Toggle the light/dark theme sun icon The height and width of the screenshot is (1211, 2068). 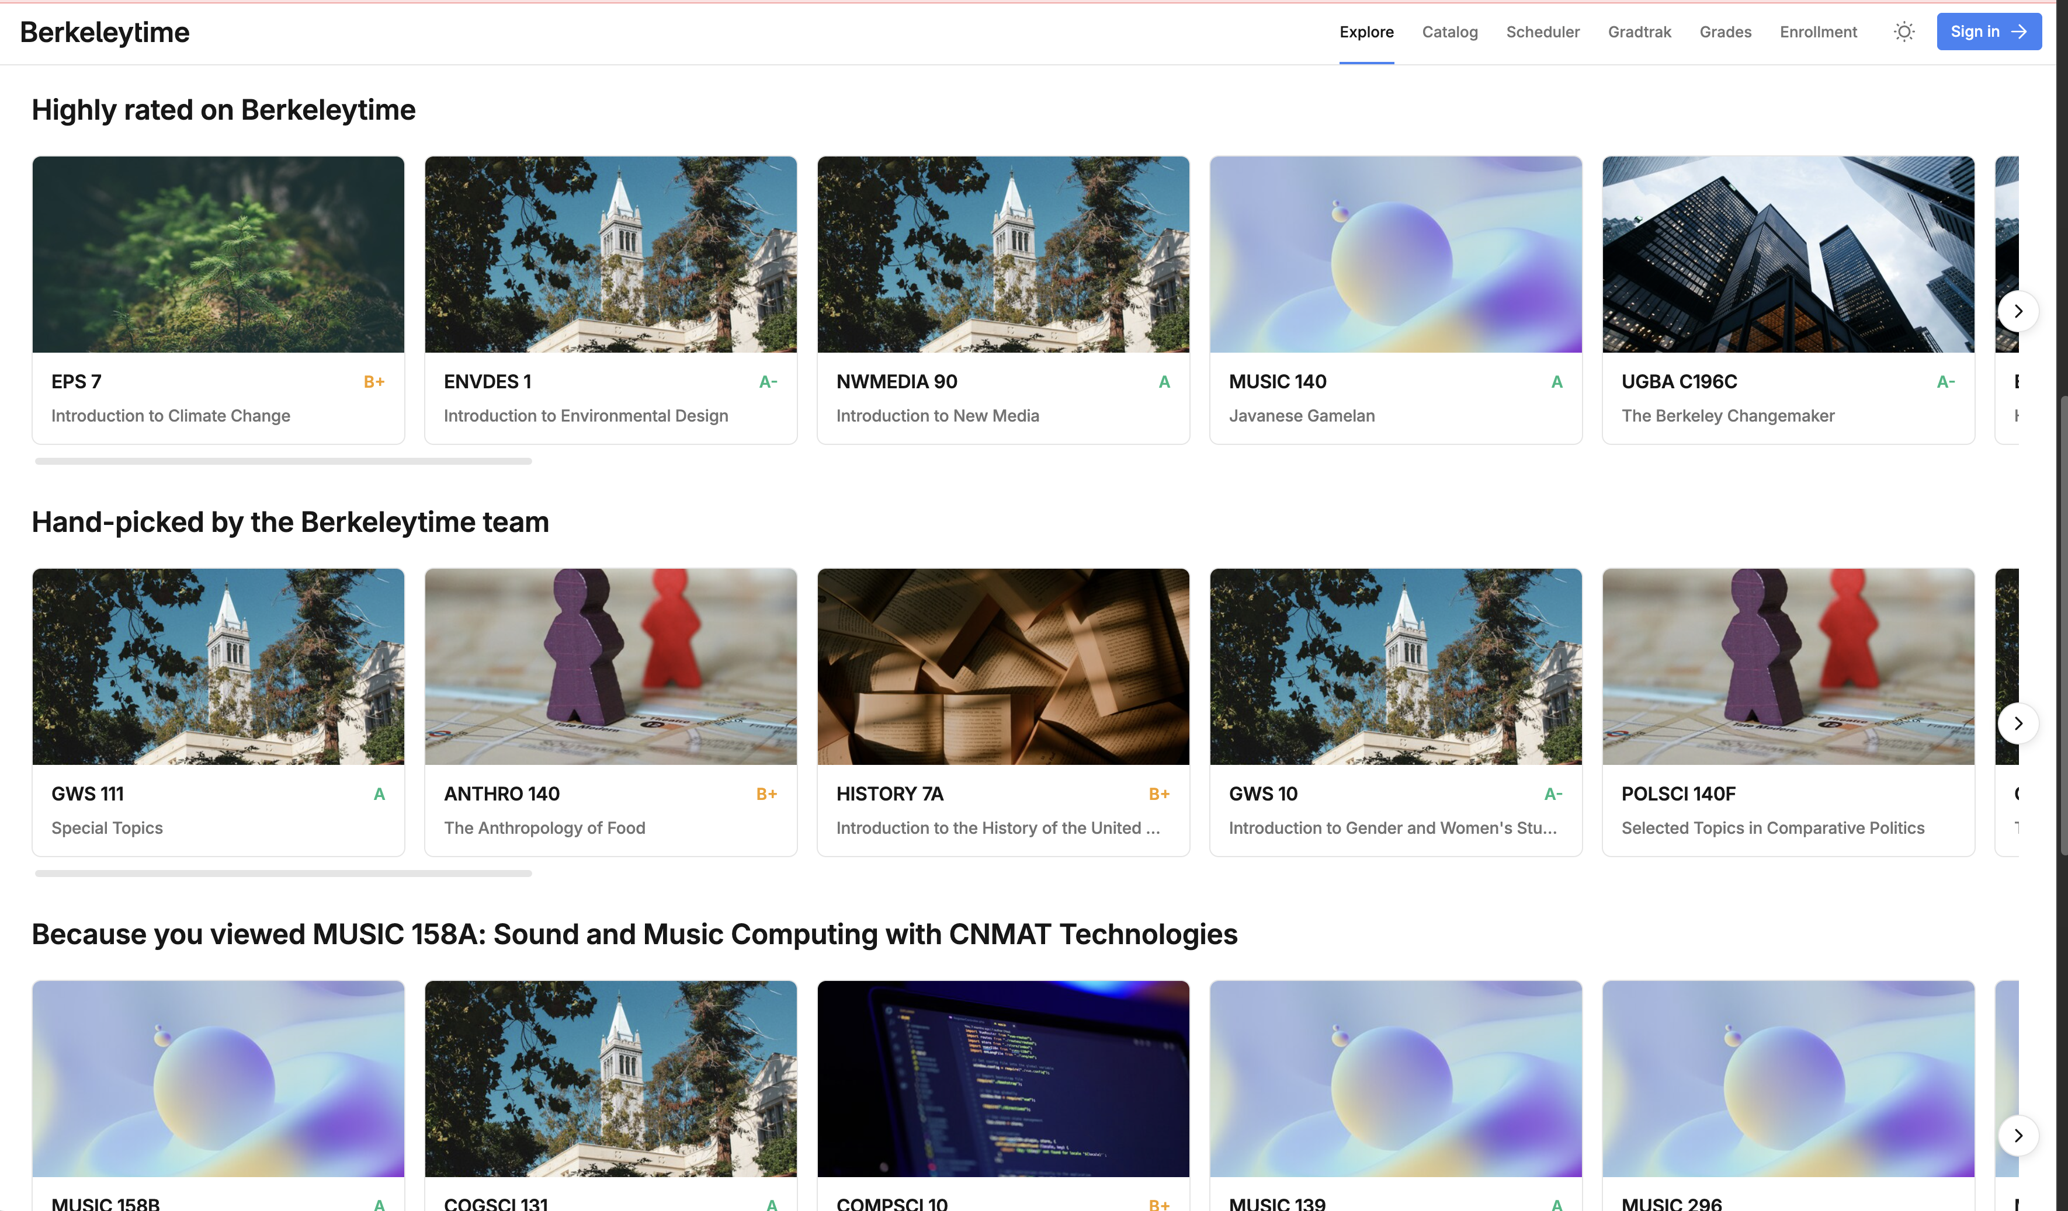[x=1904, y=32]
